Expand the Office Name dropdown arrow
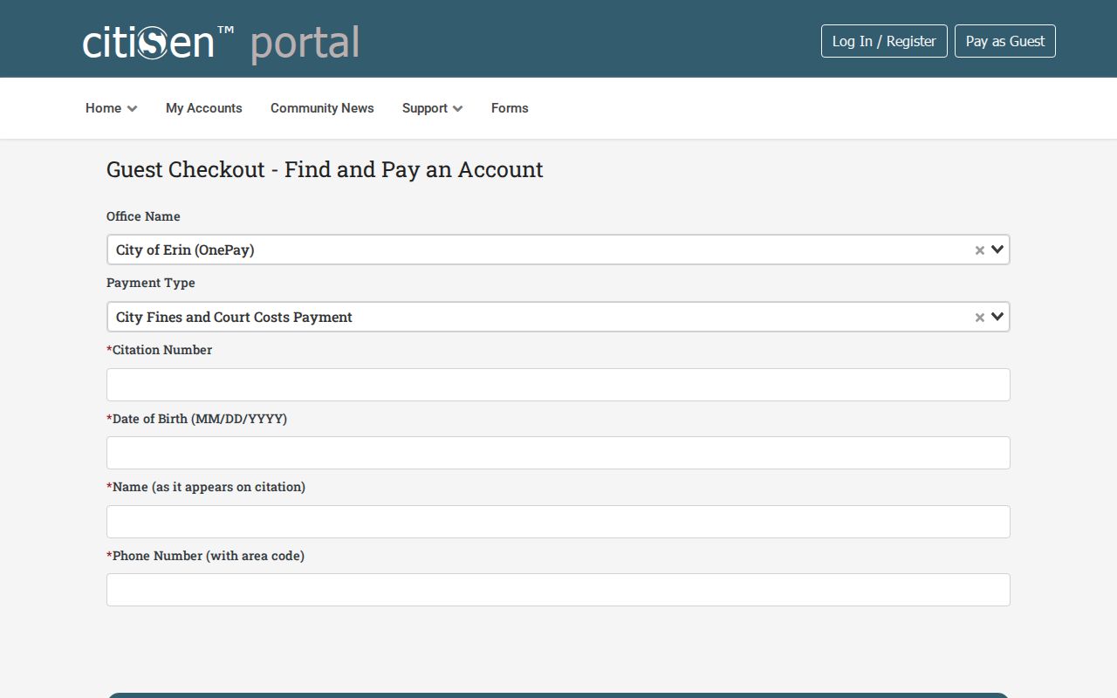The width and height of the screenshot is (1117, 698). pos(998,250)
